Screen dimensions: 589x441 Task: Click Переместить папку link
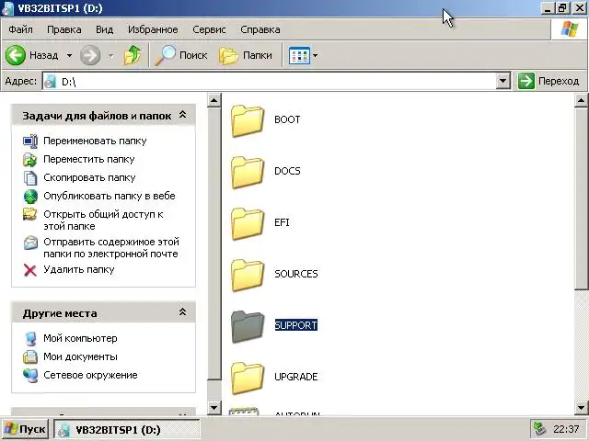pos(89,159)
